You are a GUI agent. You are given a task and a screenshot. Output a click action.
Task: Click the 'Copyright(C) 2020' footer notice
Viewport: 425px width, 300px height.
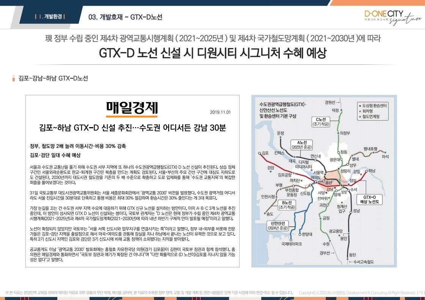[x=357, y=293]
